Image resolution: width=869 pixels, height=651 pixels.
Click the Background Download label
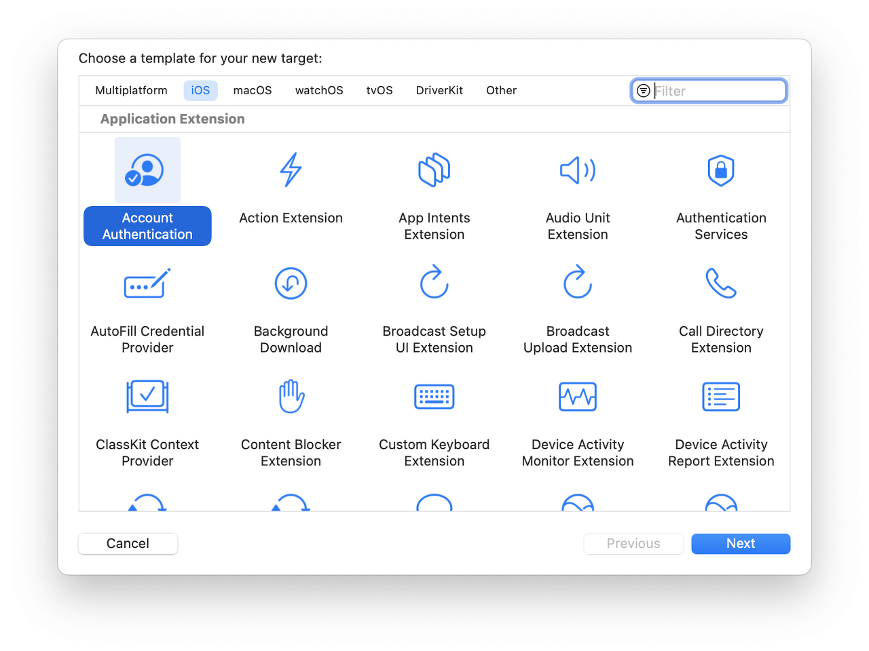[x=291, y=339]
